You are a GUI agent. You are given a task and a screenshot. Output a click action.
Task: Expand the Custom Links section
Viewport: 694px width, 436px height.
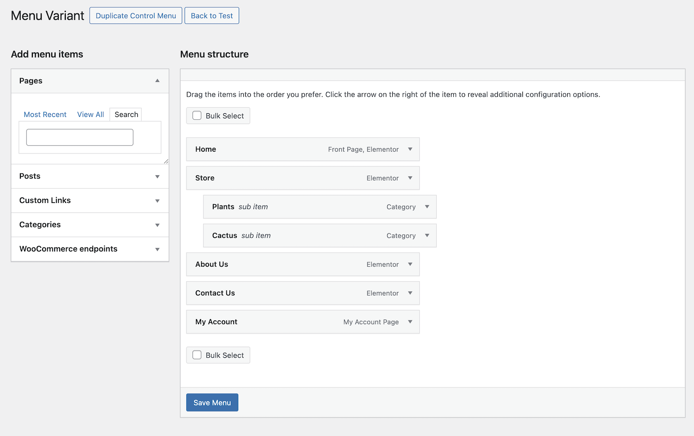pyautogui.click(x=157, y=200)
